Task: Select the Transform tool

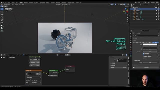Action: [2, 23]
